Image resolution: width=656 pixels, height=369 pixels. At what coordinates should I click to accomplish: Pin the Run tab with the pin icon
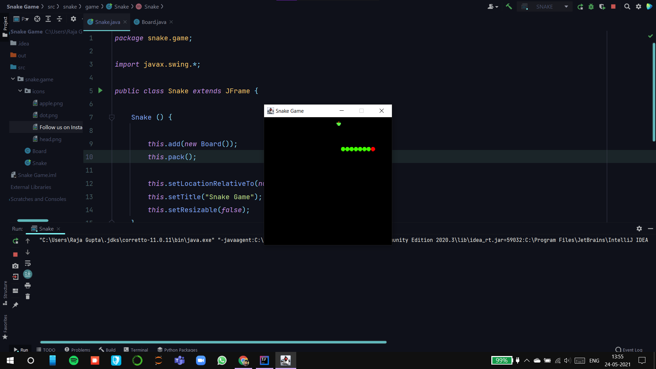(x=15, y=305)
